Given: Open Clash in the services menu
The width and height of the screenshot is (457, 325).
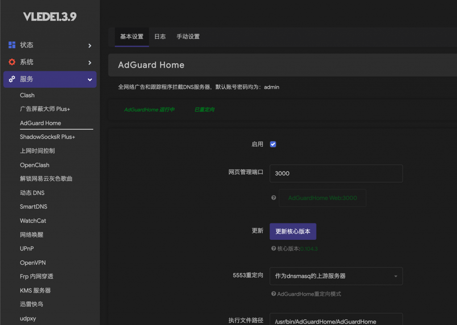Looking at the screenshot, I should coord(27,95).
